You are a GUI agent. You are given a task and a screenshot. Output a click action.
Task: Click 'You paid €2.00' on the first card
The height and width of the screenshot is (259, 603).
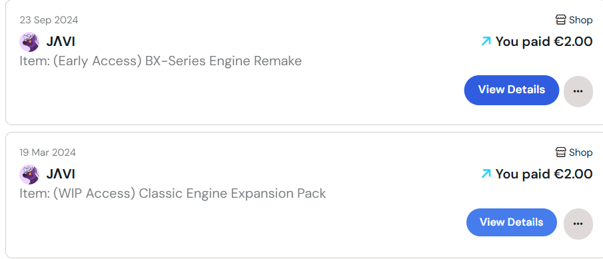pyautogui.click(x=544, y=41)
